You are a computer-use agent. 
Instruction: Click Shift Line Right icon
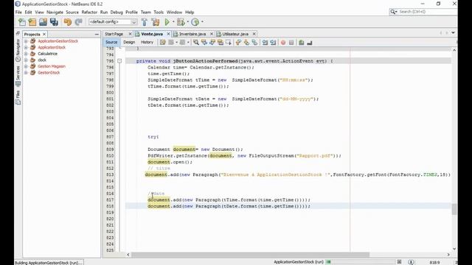pyautogui.click(x=273, y=43)
